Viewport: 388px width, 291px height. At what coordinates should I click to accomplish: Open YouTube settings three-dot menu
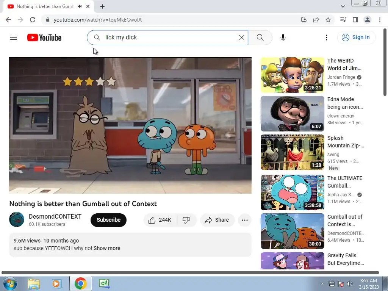[x=326, y=38]
